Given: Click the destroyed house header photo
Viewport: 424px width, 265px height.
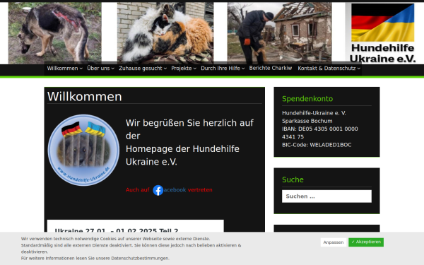Looking at the screenshot, I should pyautogui.click(x=279, y=33).
